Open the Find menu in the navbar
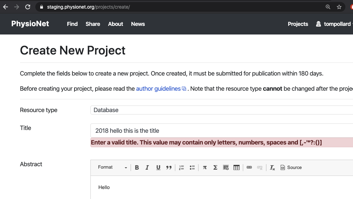The width and height of the screenshot is (353, 199). pos(72,24)
